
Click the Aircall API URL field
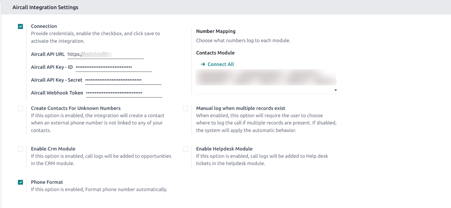(106, 54)
